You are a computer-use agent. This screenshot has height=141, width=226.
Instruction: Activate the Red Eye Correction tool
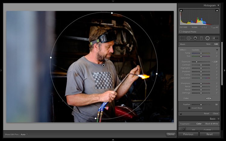coord(195,38)
